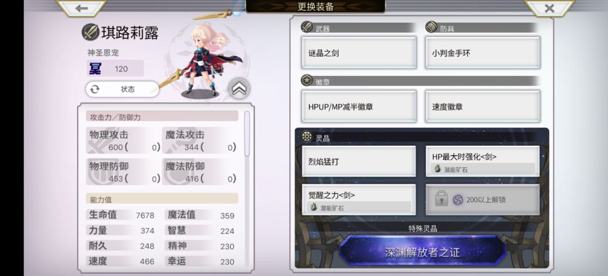608x276 pixels.
Task: Select the 小判金手环 armor slot
Action: click(x=482, y=53)
